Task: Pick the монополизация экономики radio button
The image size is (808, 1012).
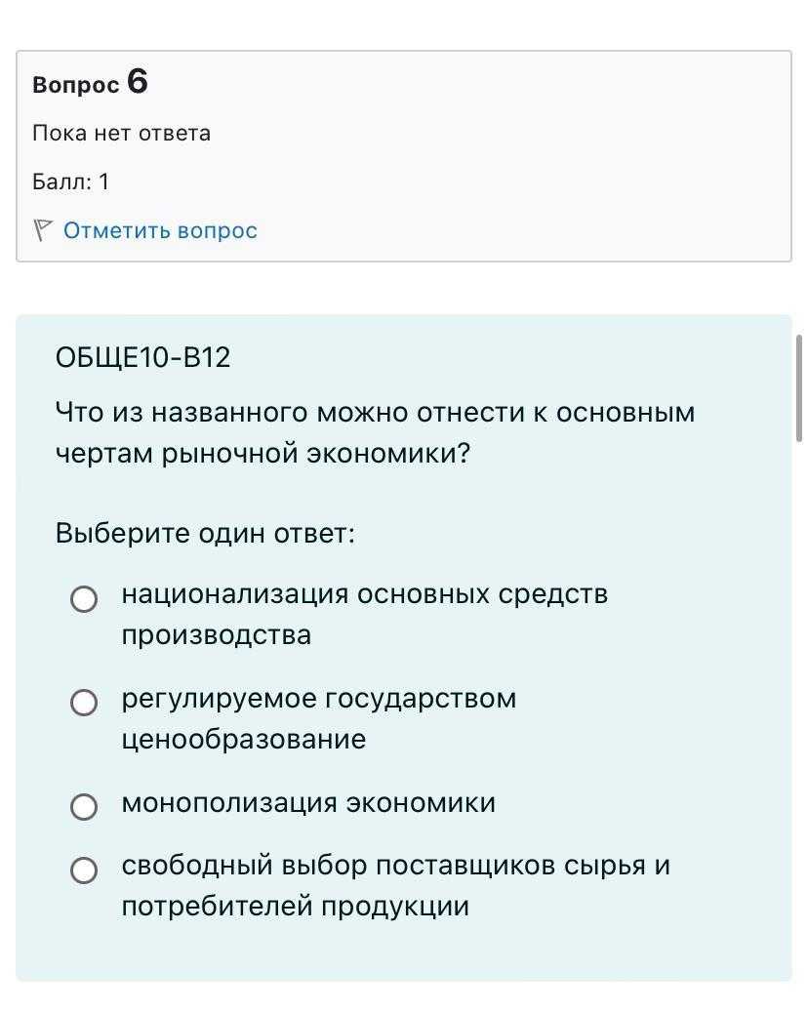Action: tap(84, 806)
